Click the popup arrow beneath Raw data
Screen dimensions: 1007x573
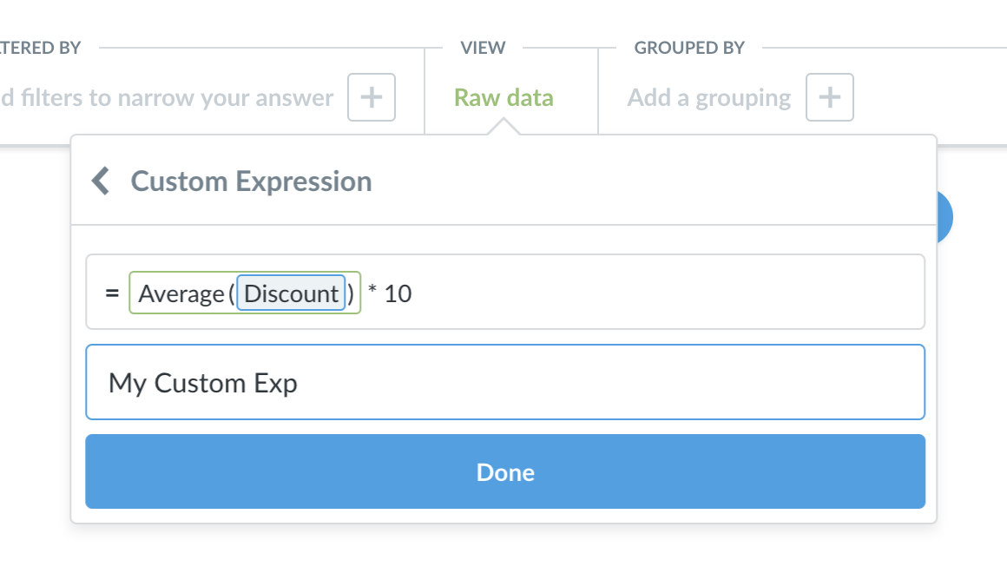click(503, 128)
